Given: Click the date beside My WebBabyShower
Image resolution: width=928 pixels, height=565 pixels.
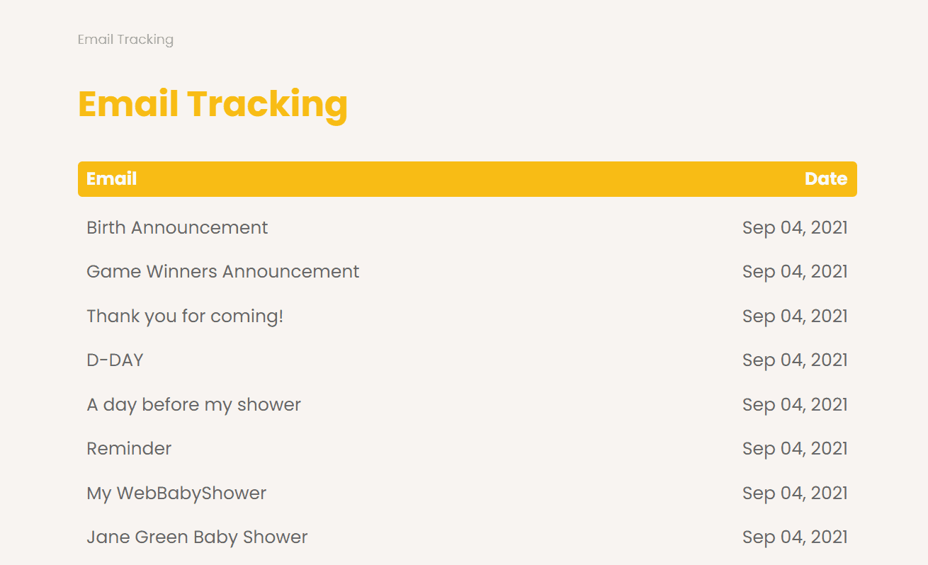Looking at the screenshot, I should pos(795,493).
